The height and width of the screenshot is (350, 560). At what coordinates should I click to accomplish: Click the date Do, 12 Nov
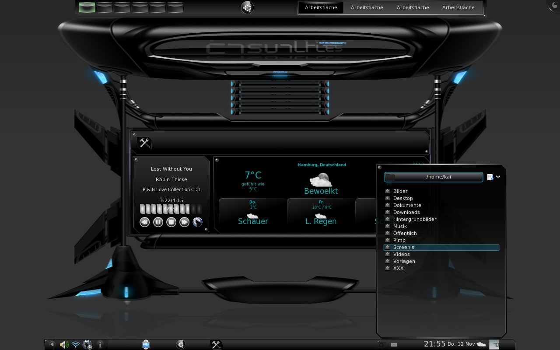[461, 344]
